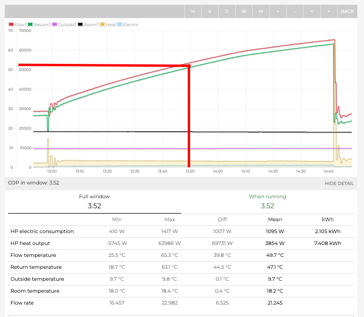
Task: Click the HIDE DETAIL button
Action: 339,184
